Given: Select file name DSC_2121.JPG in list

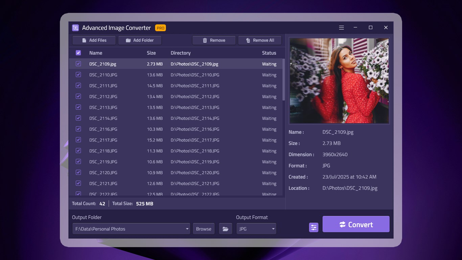Looking at the screenshot, I should click(103, 183).
